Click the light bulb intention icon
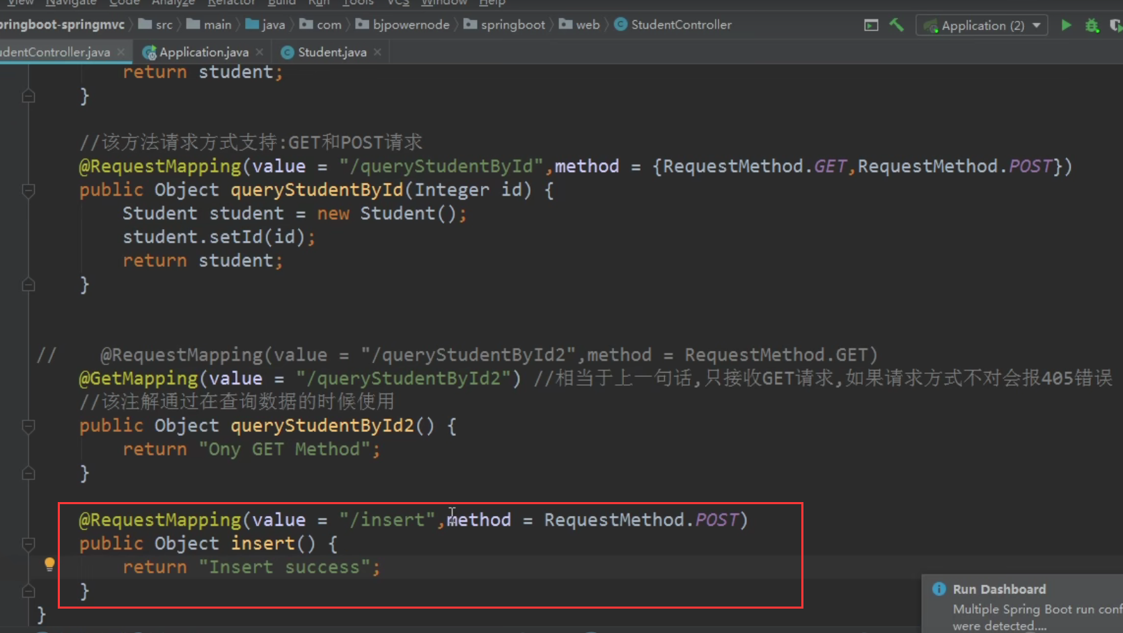1123x633 pixels. 49,564
